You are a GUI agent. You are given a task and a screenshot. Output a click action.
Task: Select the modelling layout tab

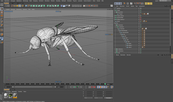pyautogui.click(x=7, y=3)
